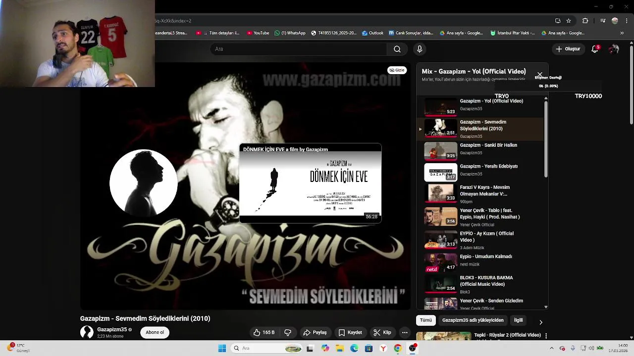Open File Explorer from the taskbar
The image size is (634, 356).
click(340, 348)
